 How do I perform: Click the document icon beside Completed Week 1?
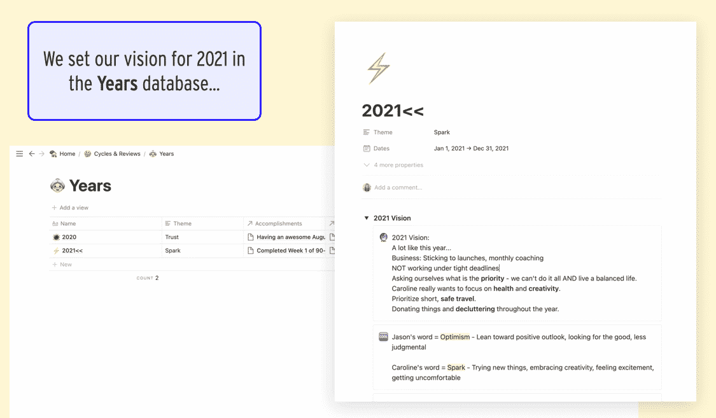tap(250, 251)
